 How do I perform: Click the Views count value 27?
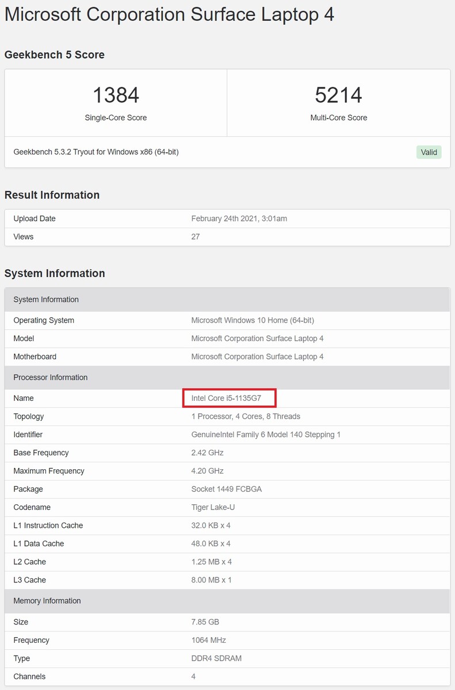[x=196, y=237]
